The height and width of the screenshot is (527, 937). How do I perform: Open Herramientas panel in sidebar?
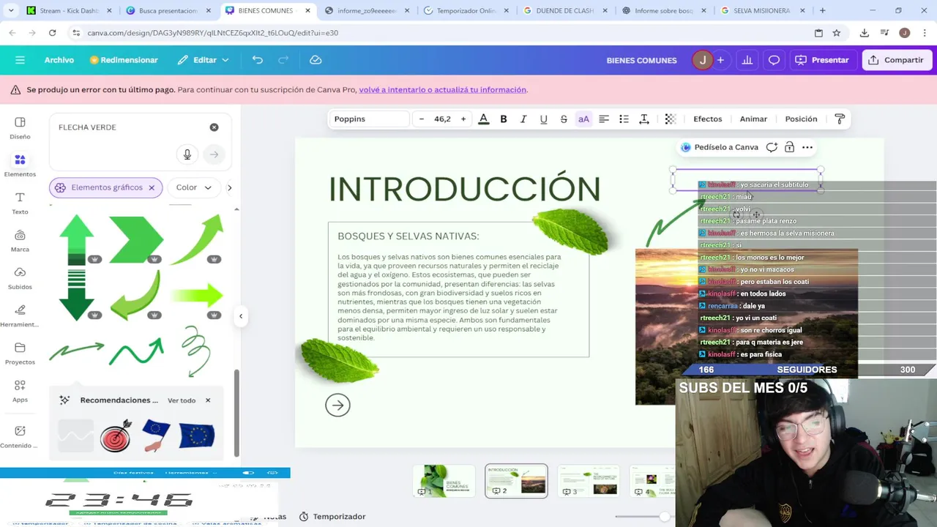20,315
